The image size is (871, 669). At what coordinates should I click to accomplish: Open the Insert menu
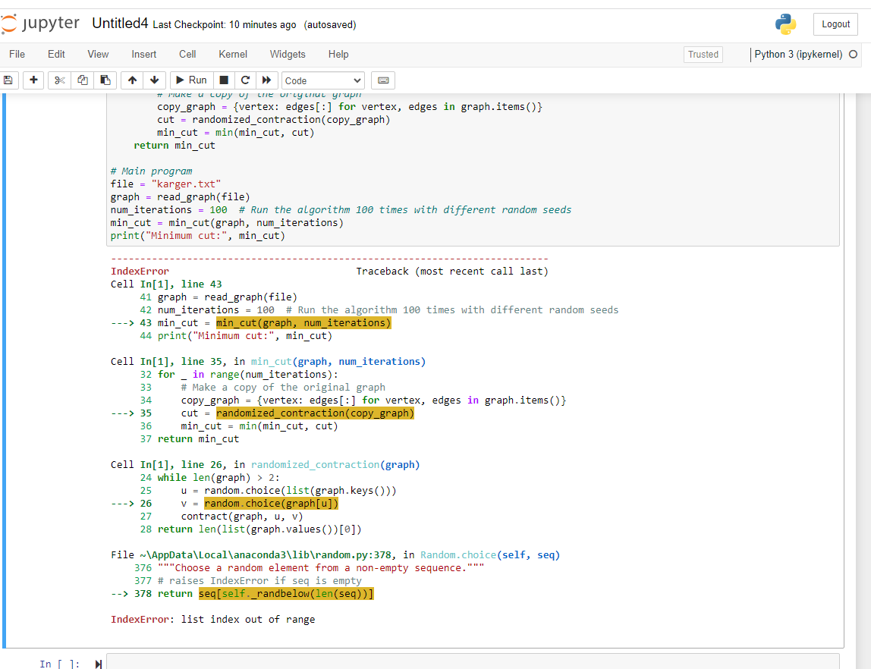click(x=144, y=55)
